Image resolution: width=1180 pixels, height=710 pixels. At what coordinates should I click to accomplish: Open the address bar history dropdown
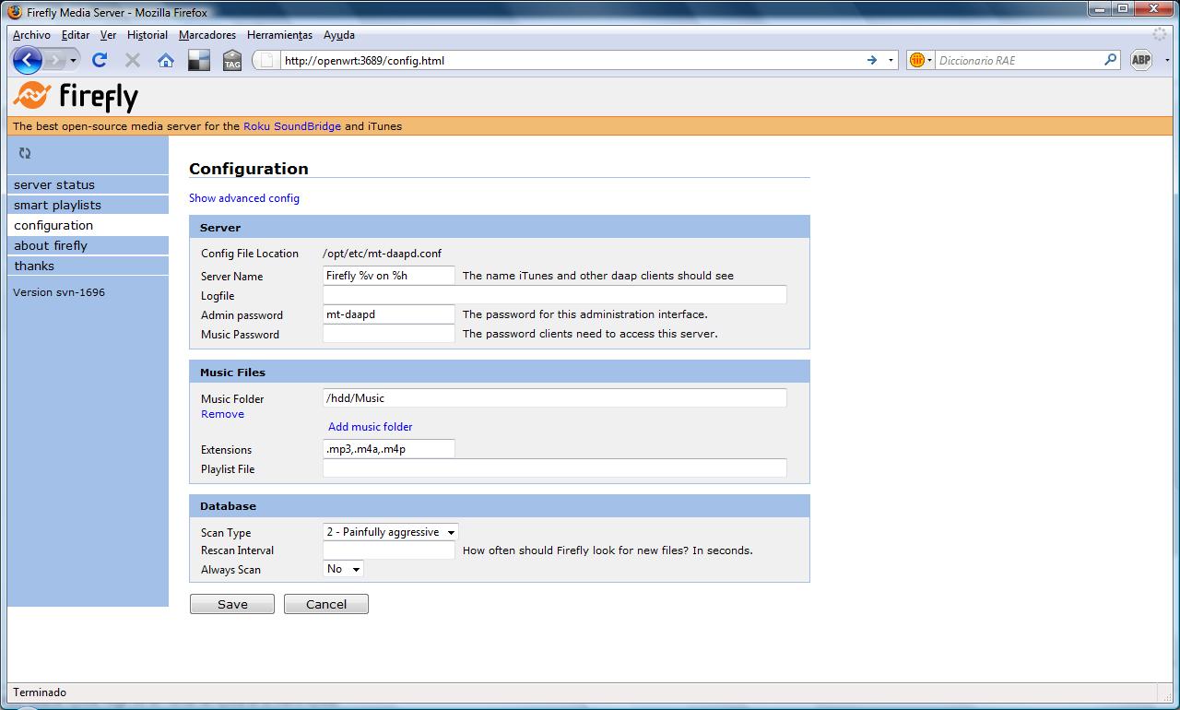pyautogui.click(x=891, y=60)
